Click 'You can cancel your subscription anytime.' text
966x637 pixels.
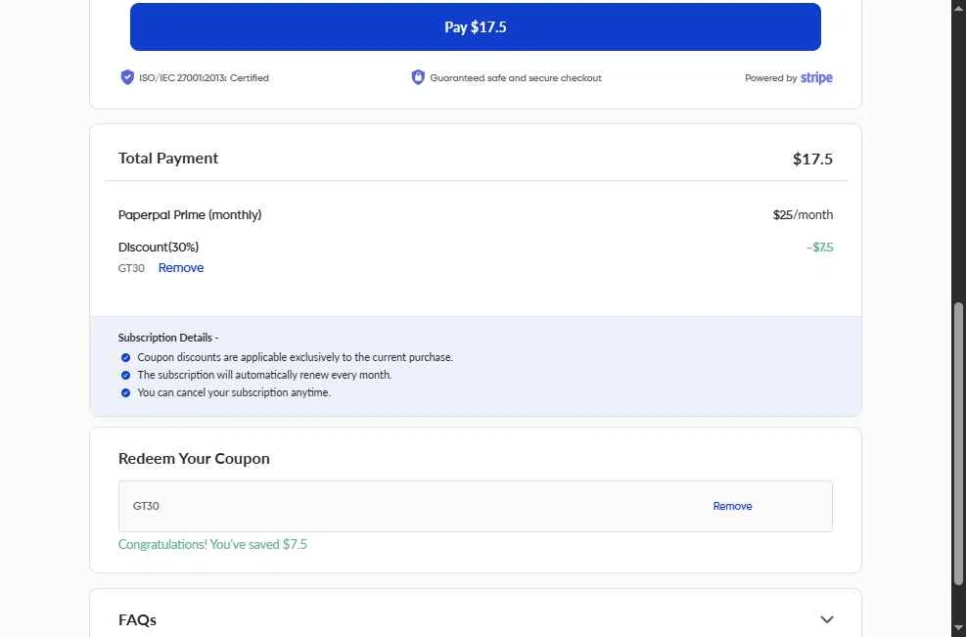(x=234, y=392)
